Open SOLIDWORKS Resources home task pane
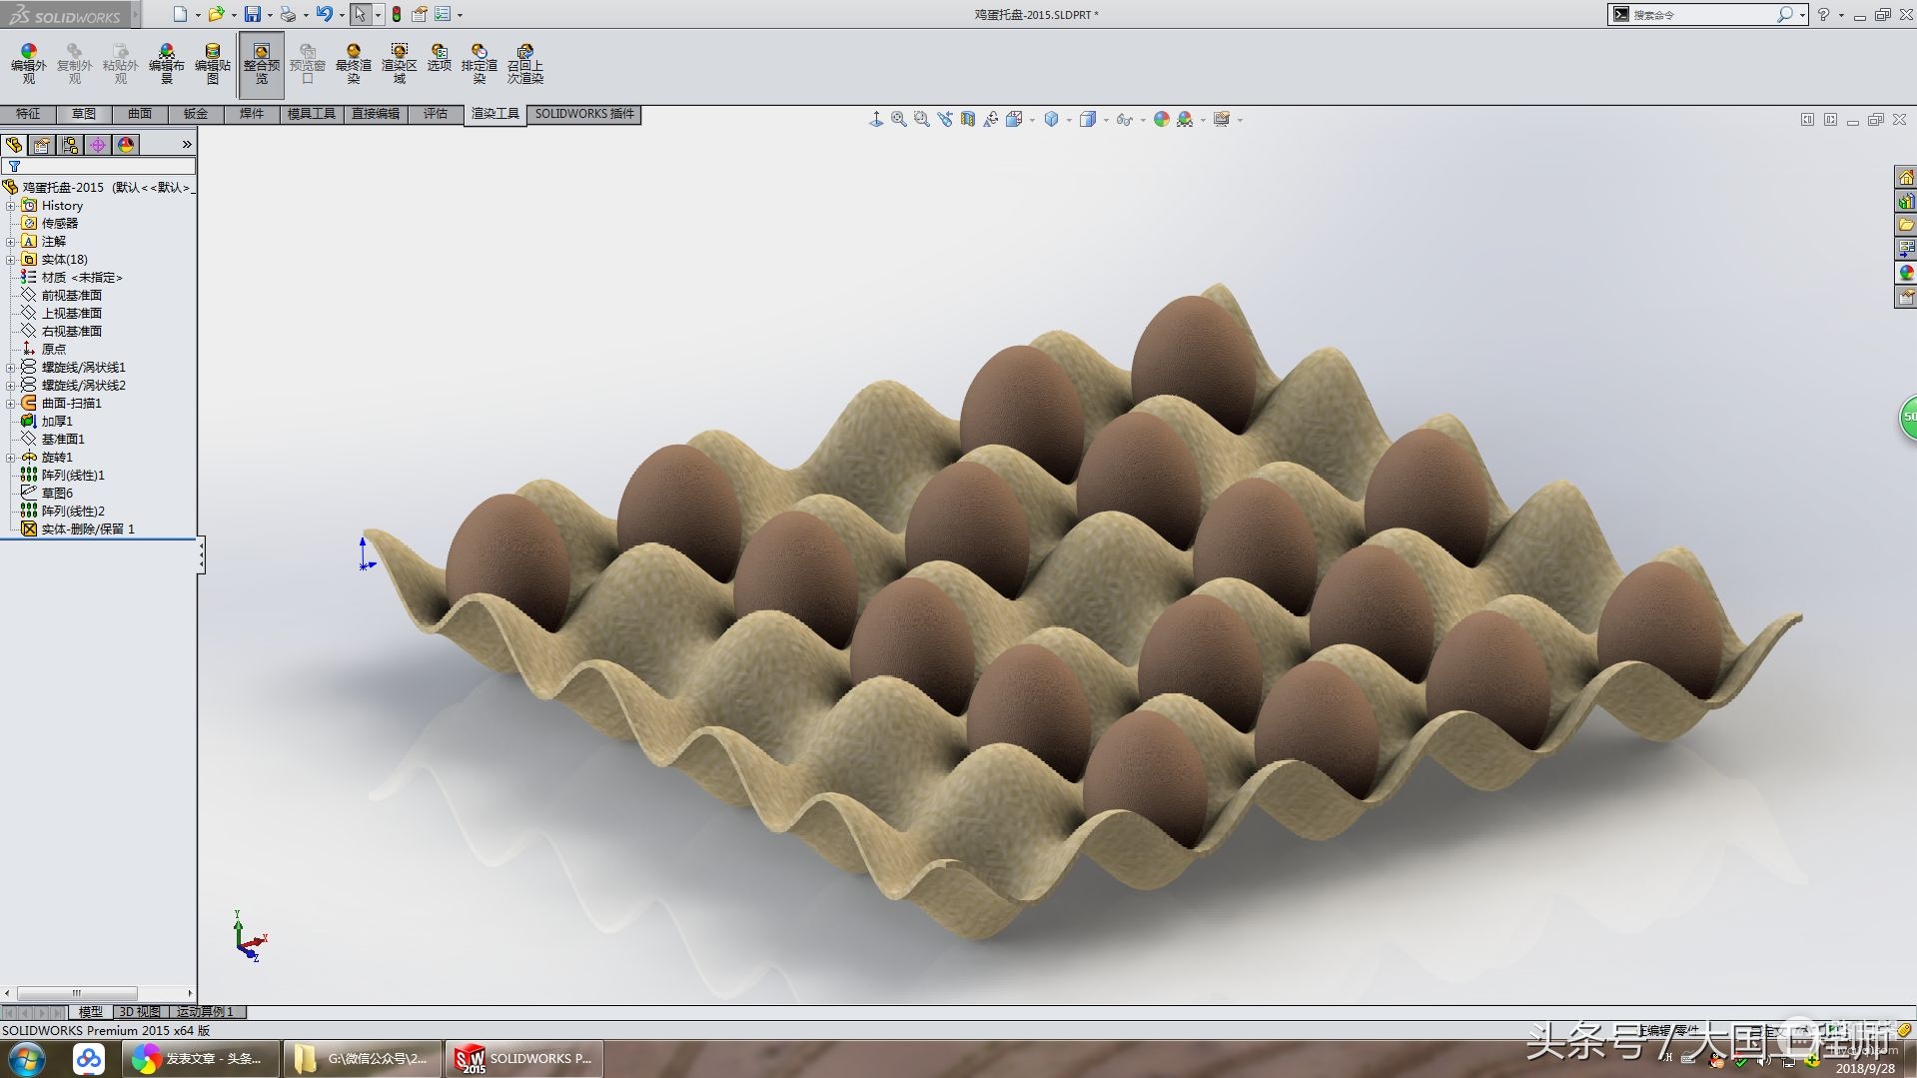This screenshot has width=1917, height=1078. 1906,178
